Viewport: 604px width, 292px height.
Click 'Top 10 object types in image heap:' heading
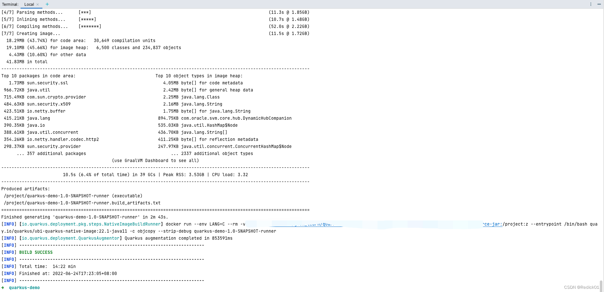(199, 76)
